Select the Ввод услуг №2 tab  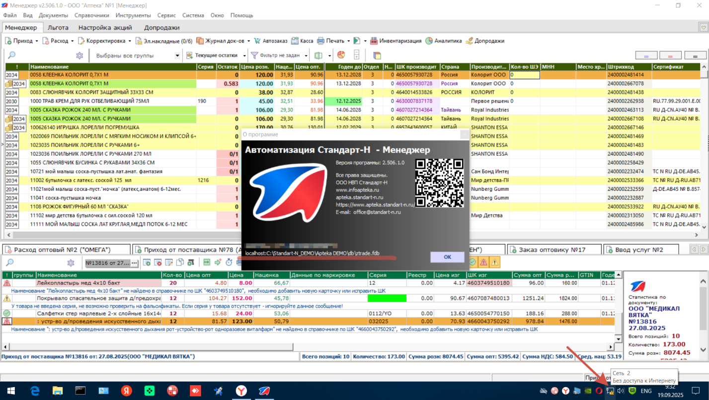(x=640, y=249)
